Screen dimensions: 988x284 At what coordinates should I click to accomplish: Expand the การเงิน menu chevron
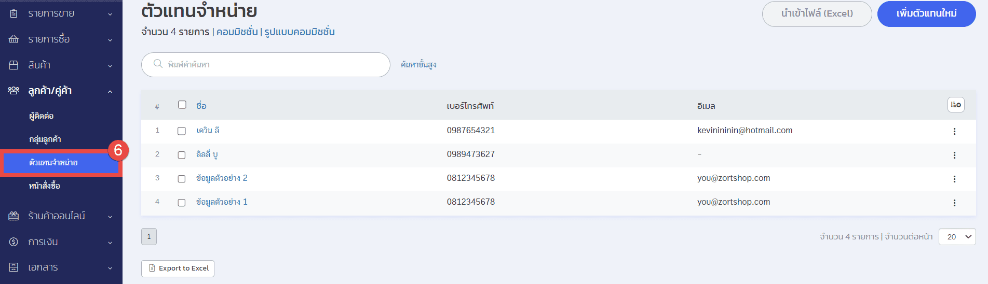tap(110, 243)
